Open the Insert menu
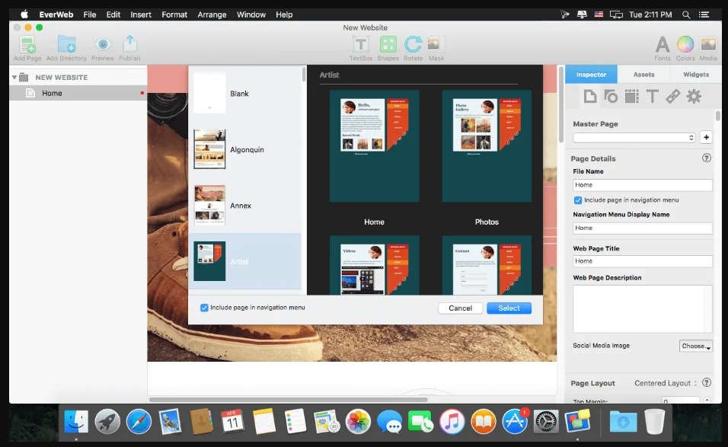 (141, 14)
